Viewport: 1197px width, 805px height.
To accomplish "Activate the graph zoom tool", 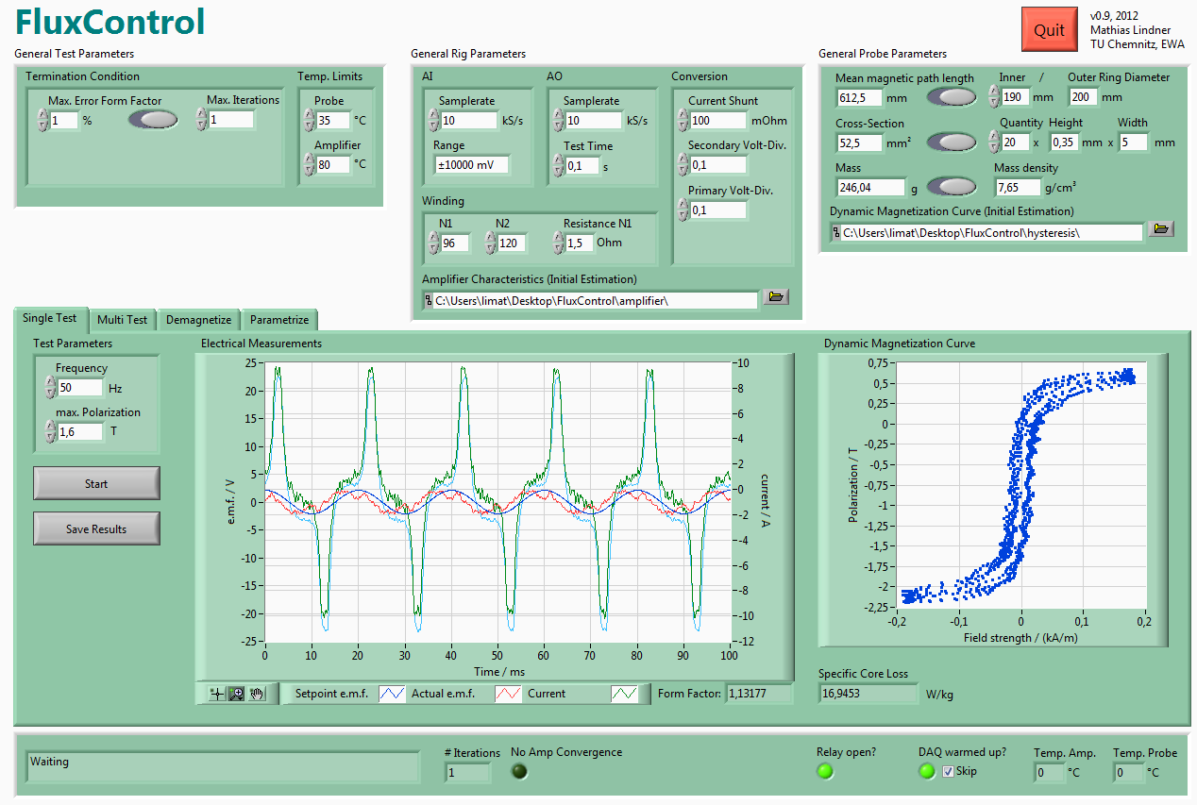I will pos(237,694).
